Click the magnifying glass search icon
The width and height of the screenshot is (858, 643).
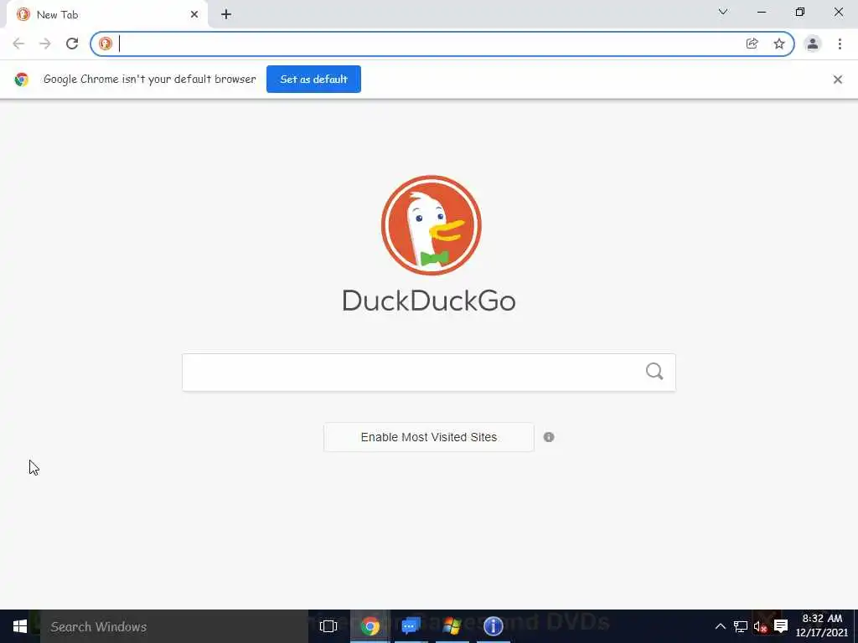coord(654,372)
